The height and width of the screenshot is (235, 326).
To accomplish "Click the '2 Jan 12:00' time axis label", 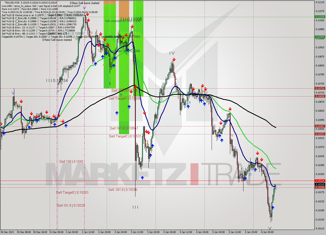I will 88,232.
